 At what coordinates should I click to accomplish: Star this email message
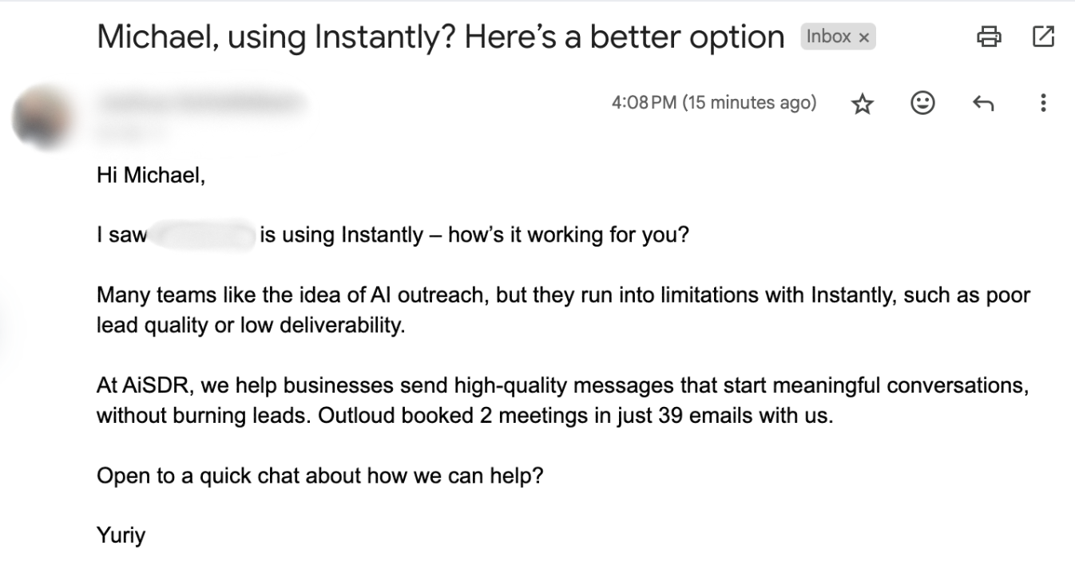863,104
